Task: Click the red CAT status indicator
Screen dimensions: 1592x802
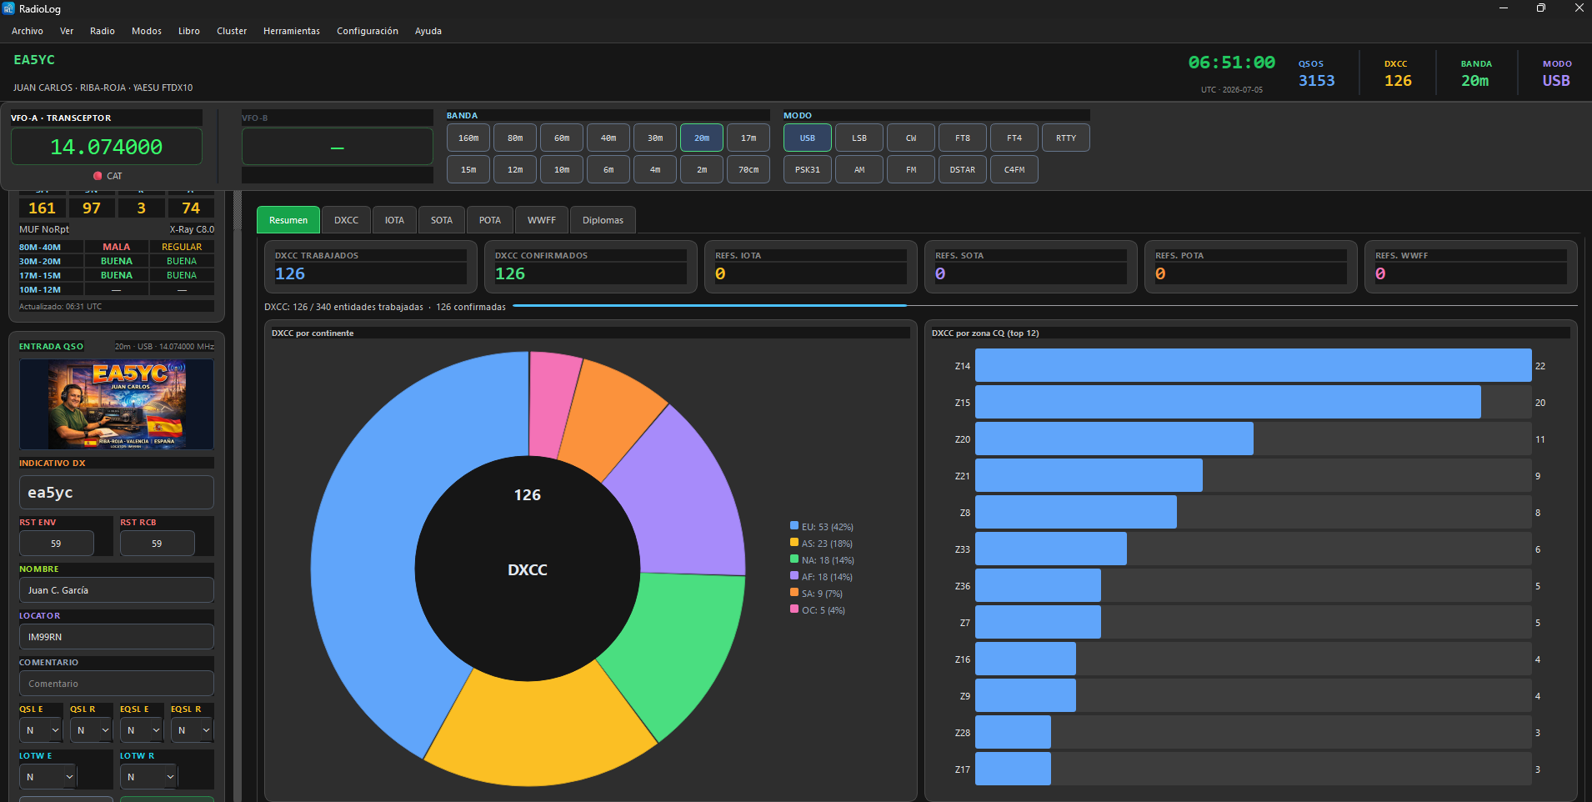Action: (98, 176)
